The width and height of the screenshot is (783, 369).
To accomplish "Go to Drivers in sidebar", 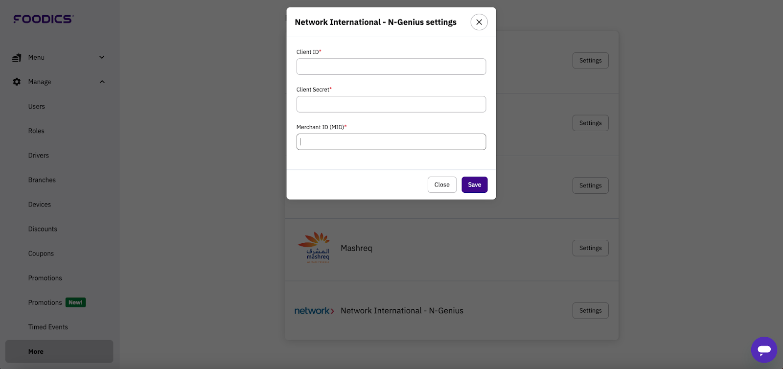I will coord(39,155).
